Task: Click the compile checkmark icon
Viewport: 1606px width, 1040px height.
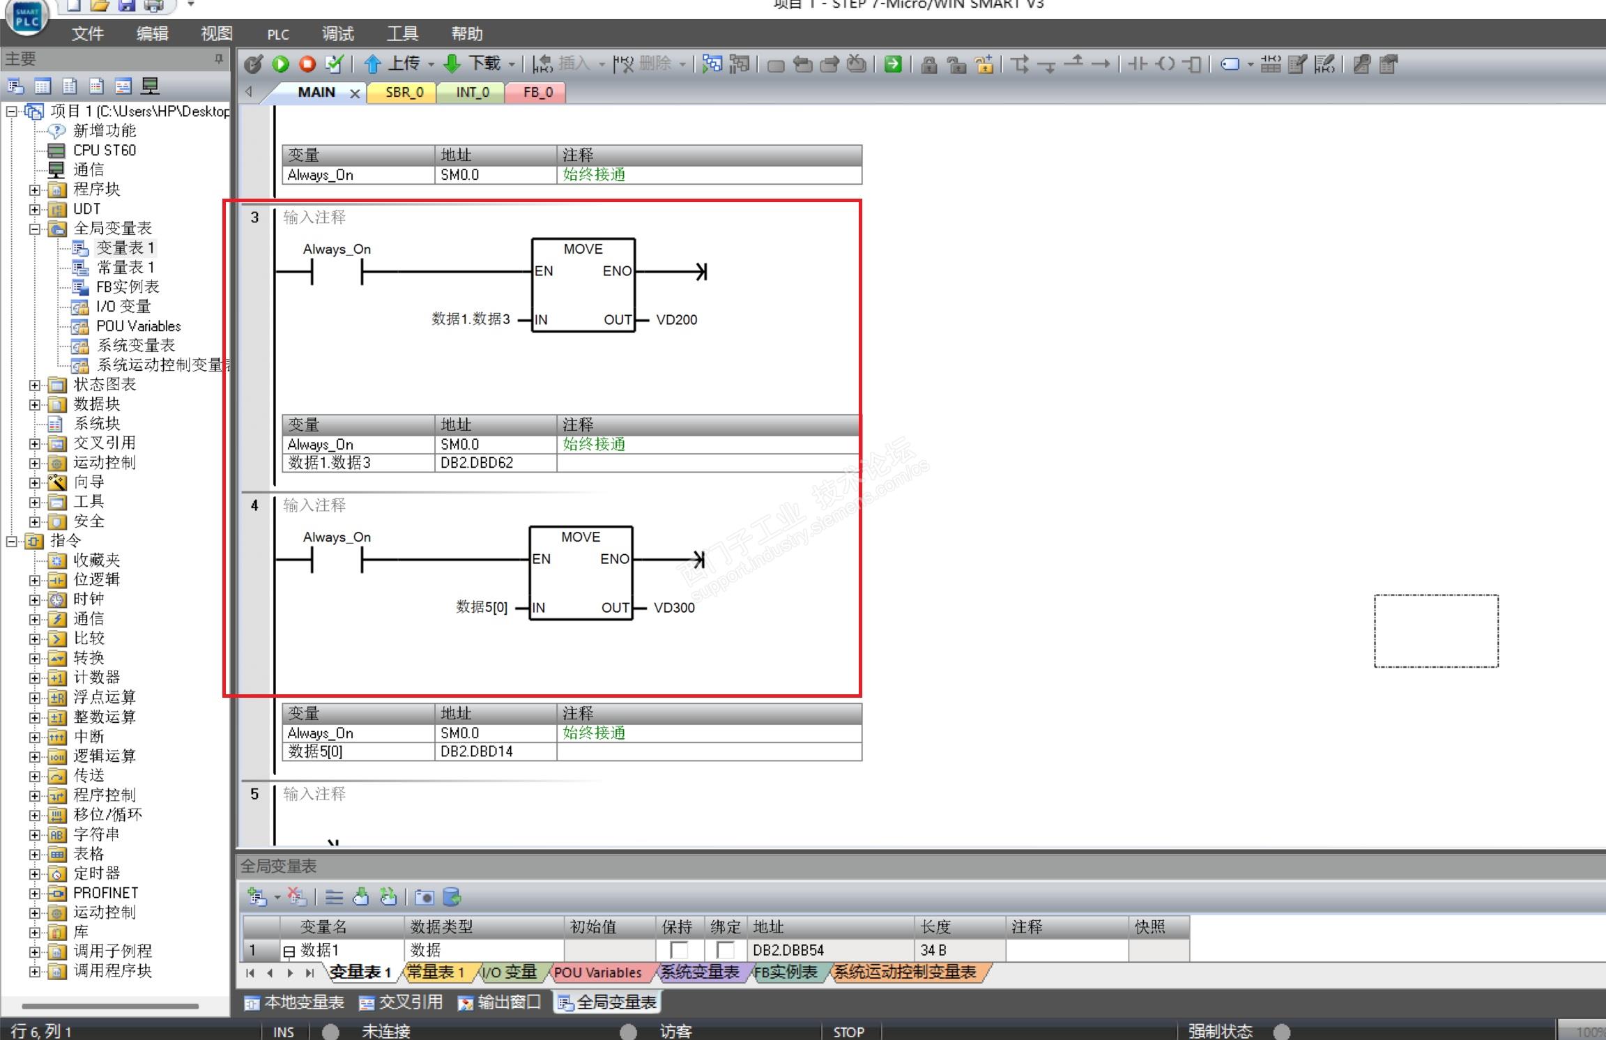Action: coord(335,65)
